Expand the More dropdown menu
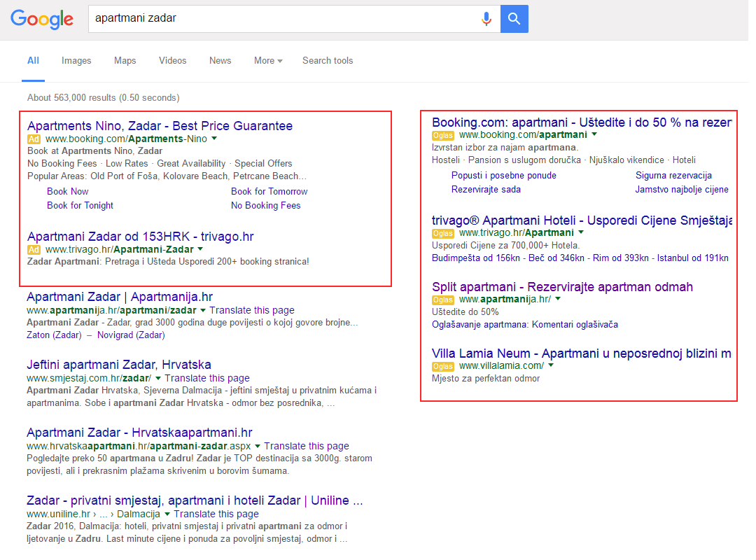 [268, 61]
